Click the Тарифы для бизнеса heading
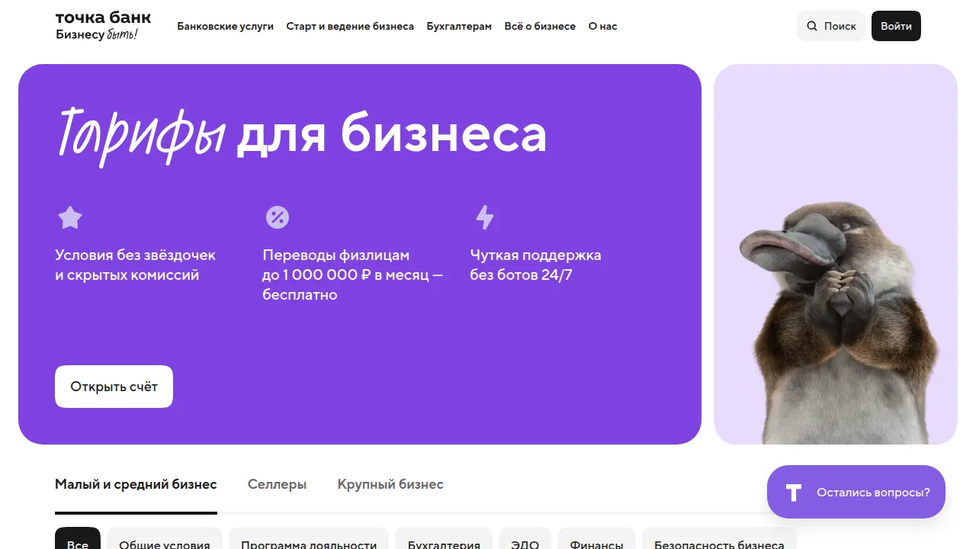The height and width of the screenshot is (549, 976). [x=302, y=136]
